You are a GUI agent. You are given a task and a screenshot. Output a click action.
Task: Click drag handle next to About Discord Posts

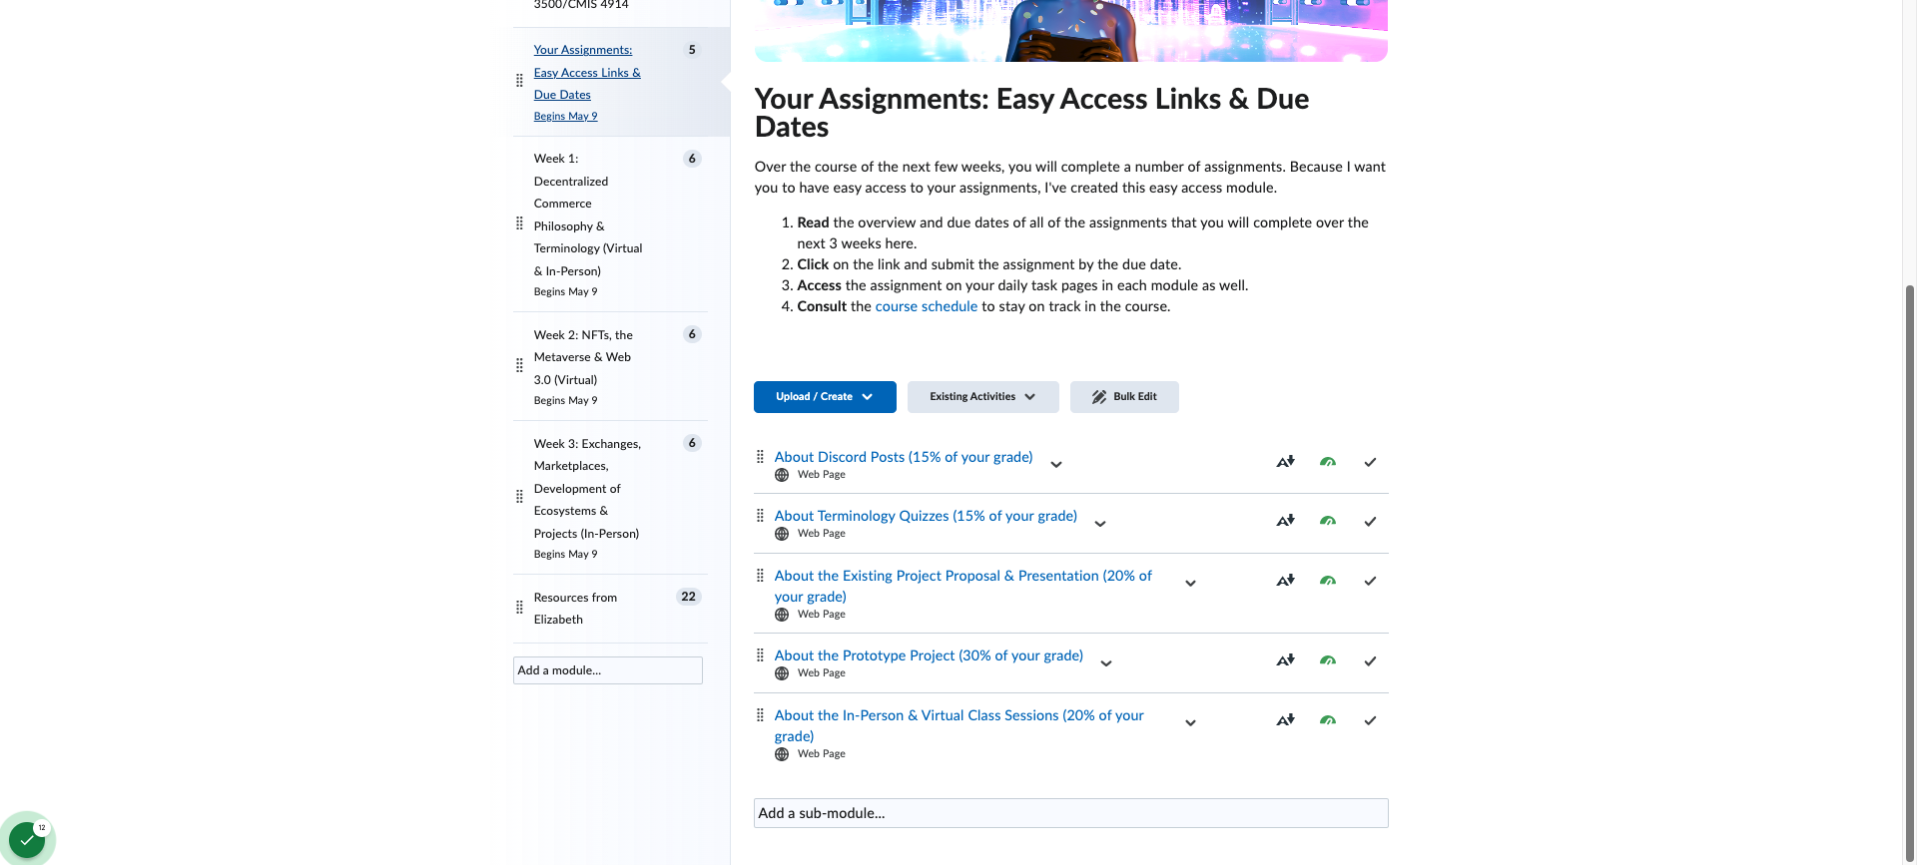[x=760, y=456]
